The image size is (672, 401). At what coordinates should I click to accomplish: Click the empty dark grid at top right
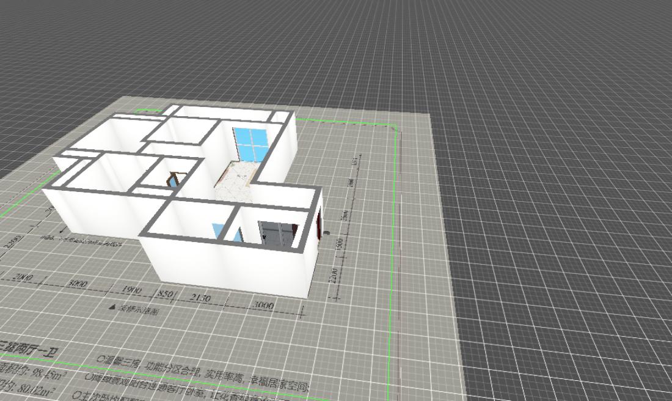point(550,61)
